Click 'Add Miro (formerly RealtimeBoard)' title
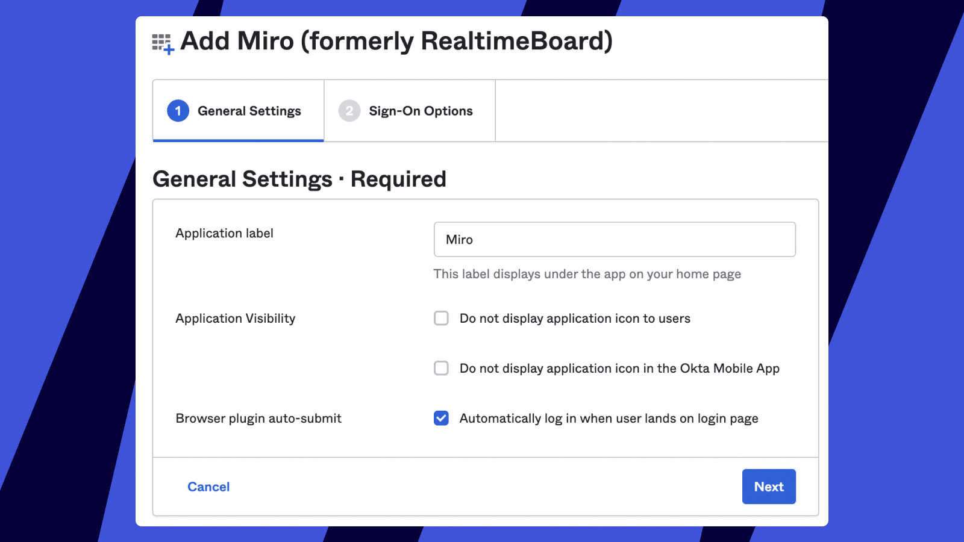 click(396, 42)
